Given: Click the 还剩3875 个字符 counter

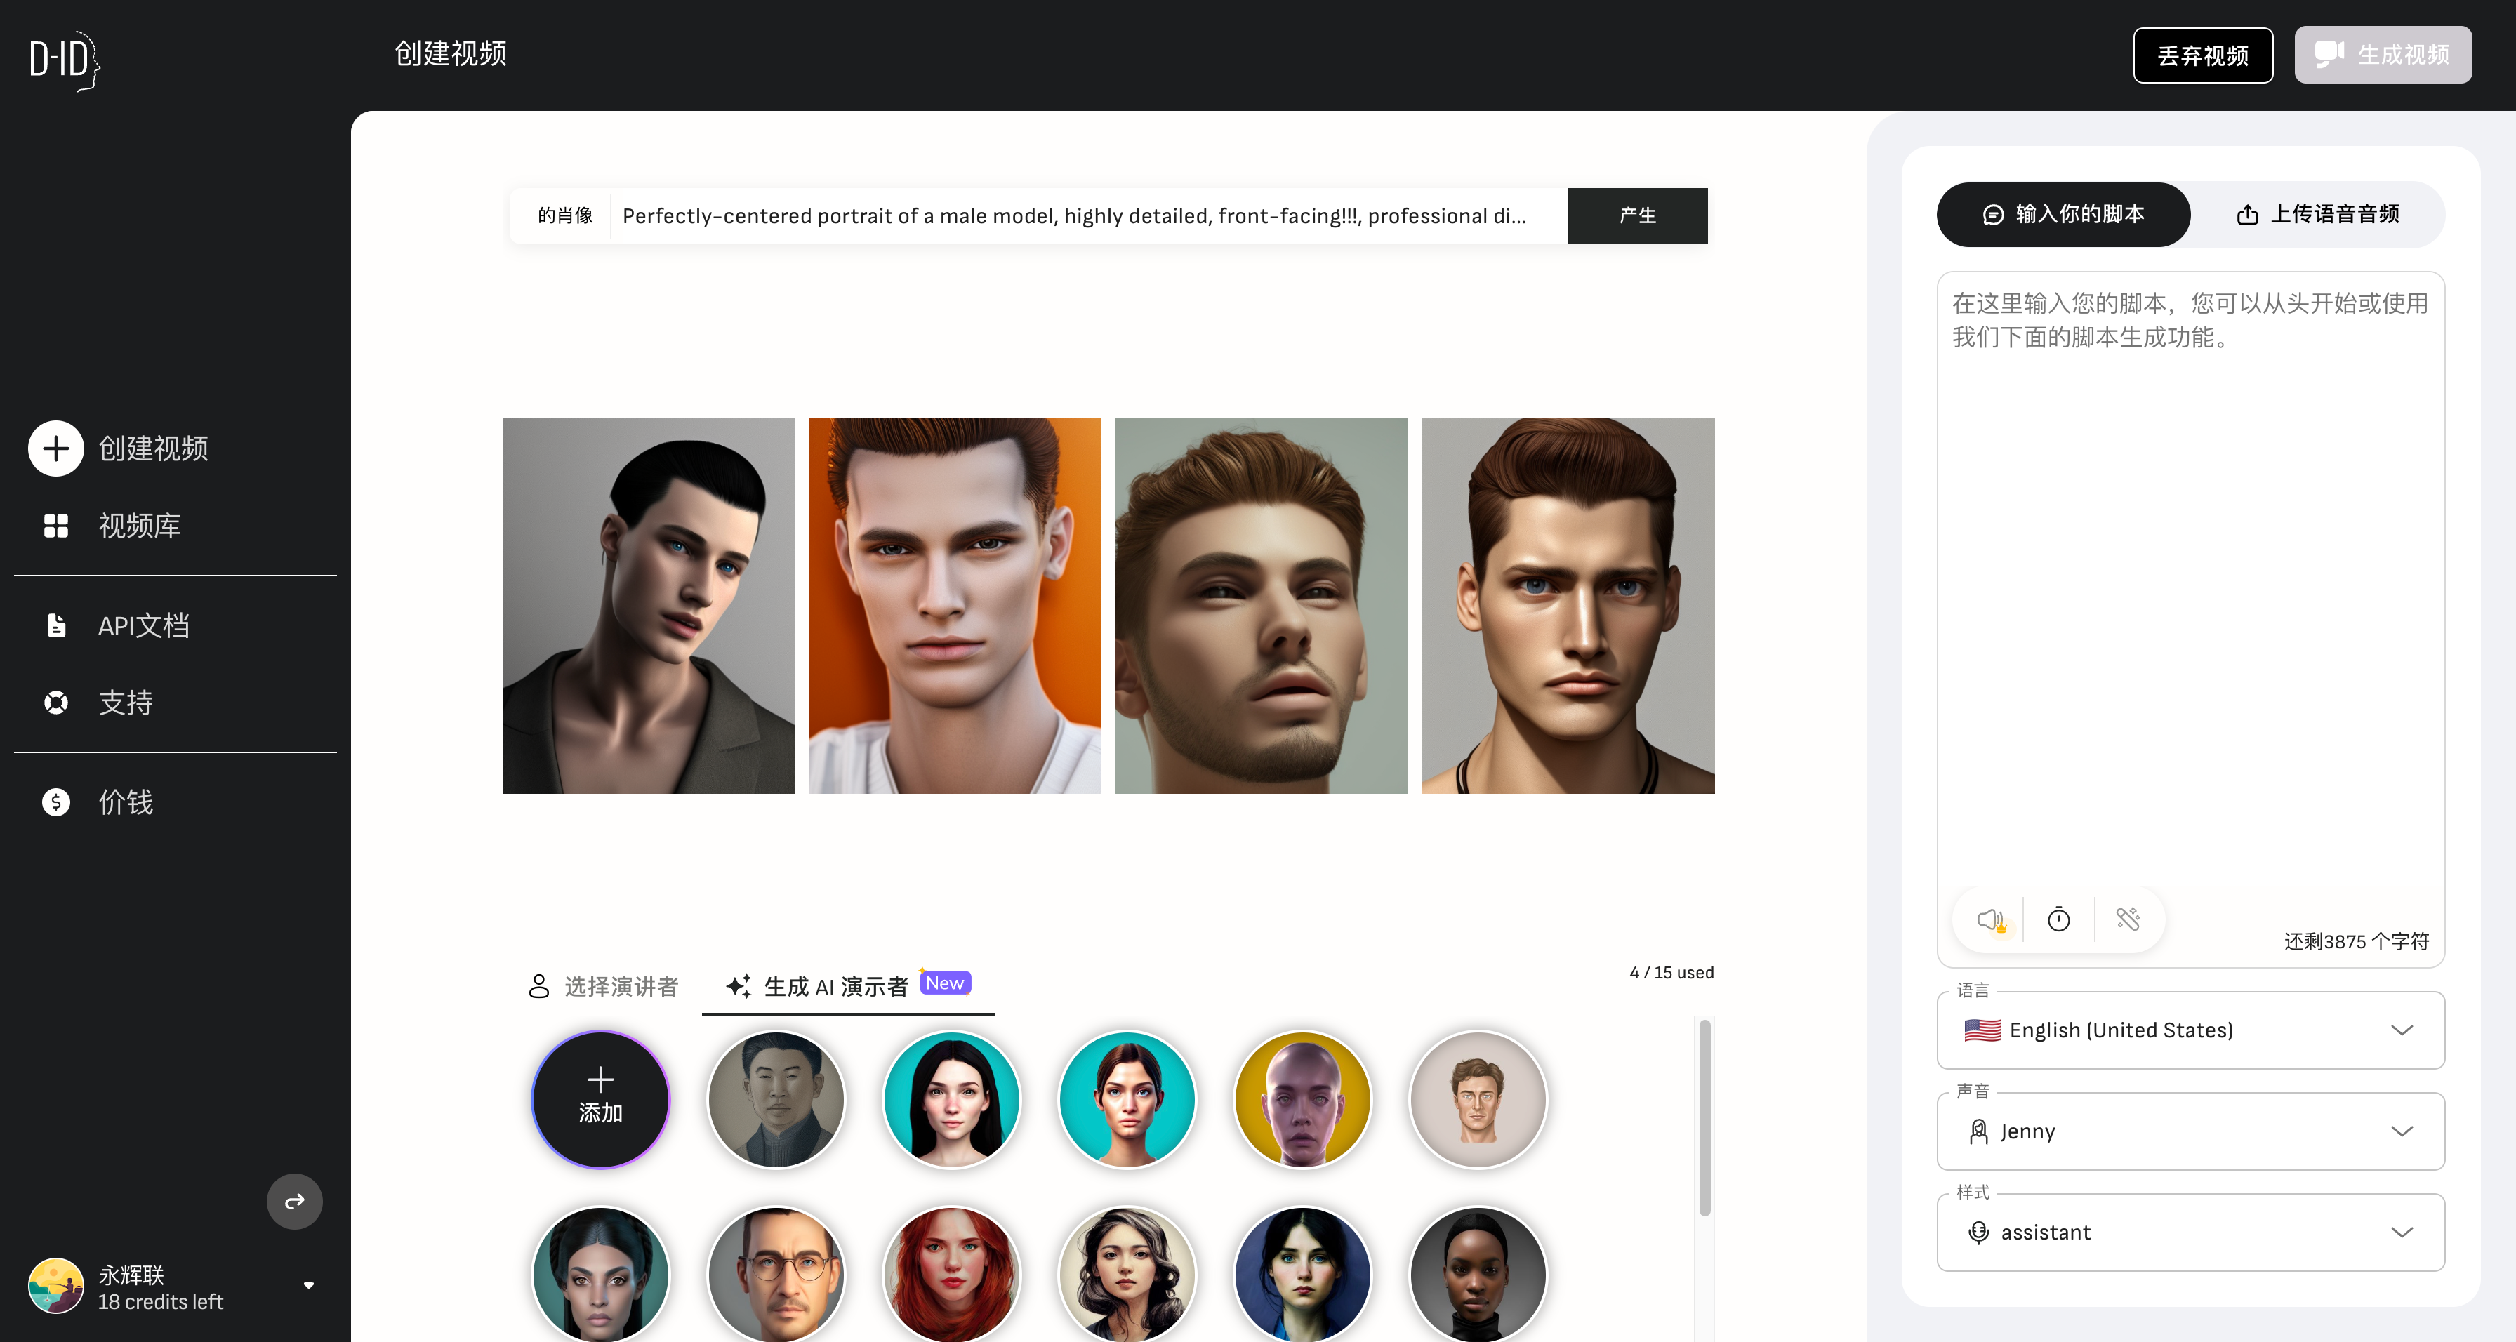Looking at the screenshot, I should pos(2356,941).
